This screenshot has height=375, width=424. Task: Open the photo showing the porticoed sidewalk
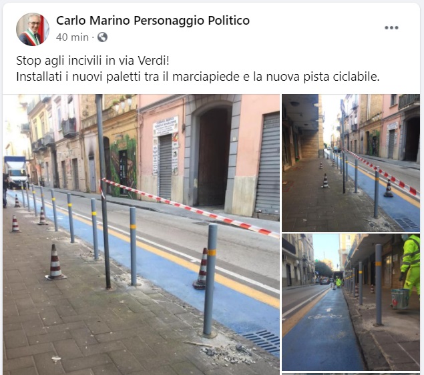click(x=351, y=163)
